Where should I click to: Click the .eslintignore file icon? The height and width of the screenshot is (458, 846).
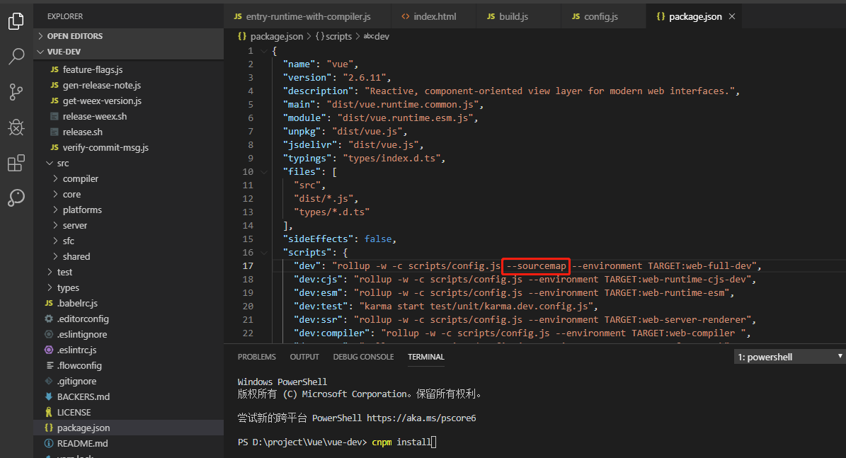[49, 334]
